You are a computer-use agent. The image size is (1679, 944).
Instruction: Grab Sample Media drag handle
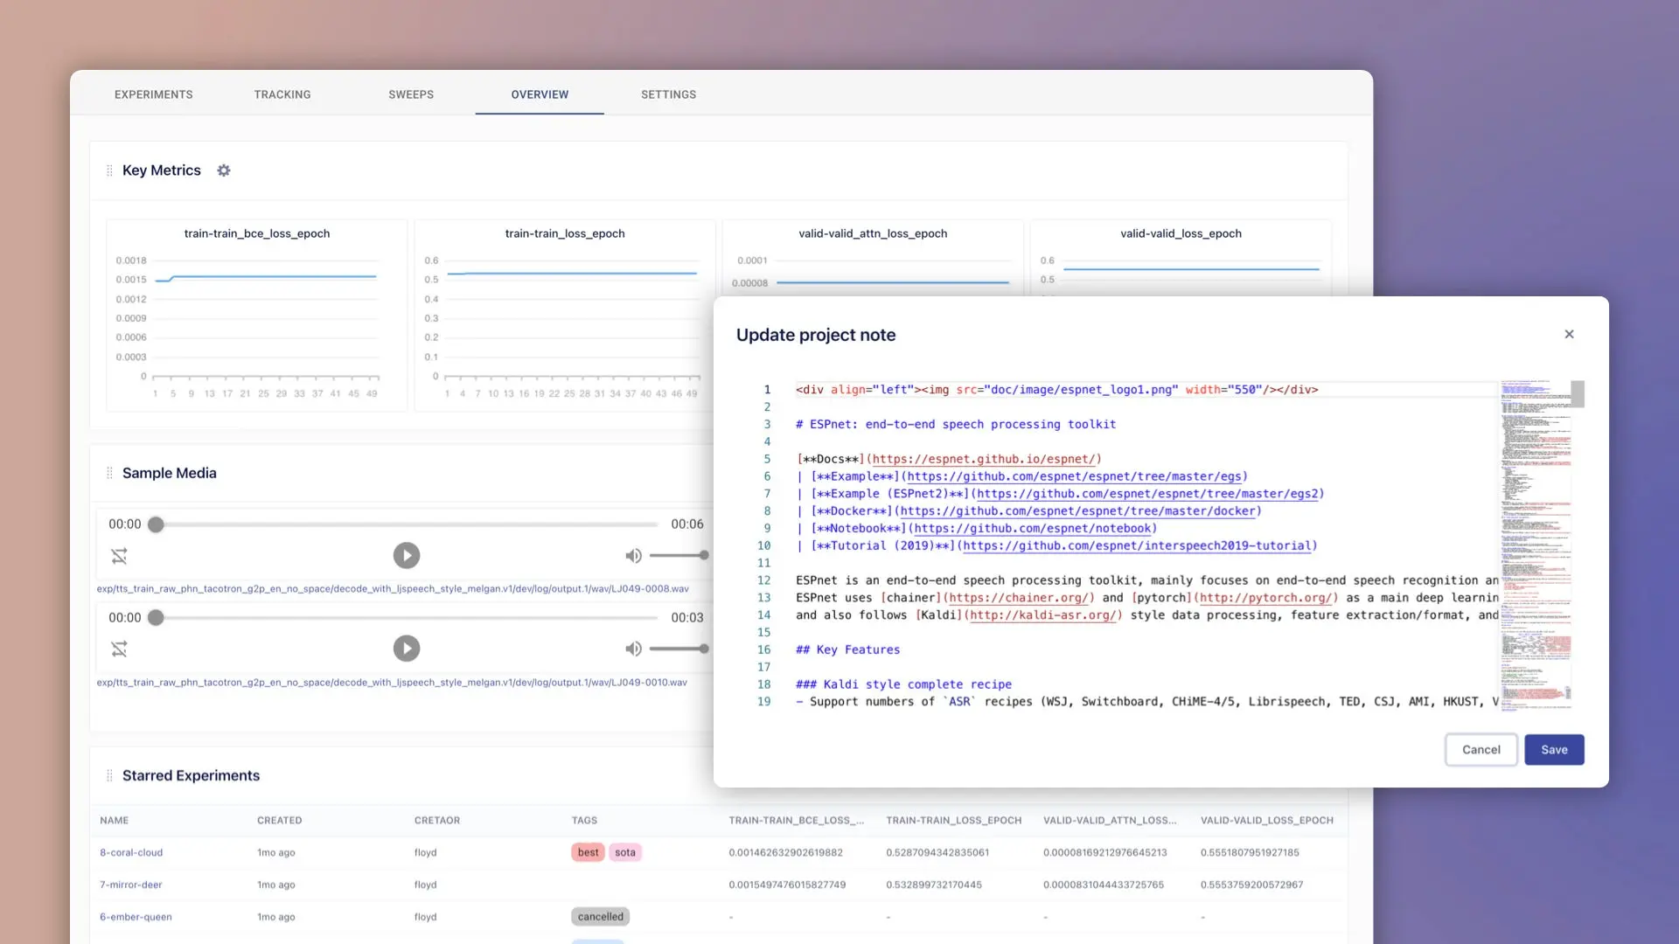109,473
